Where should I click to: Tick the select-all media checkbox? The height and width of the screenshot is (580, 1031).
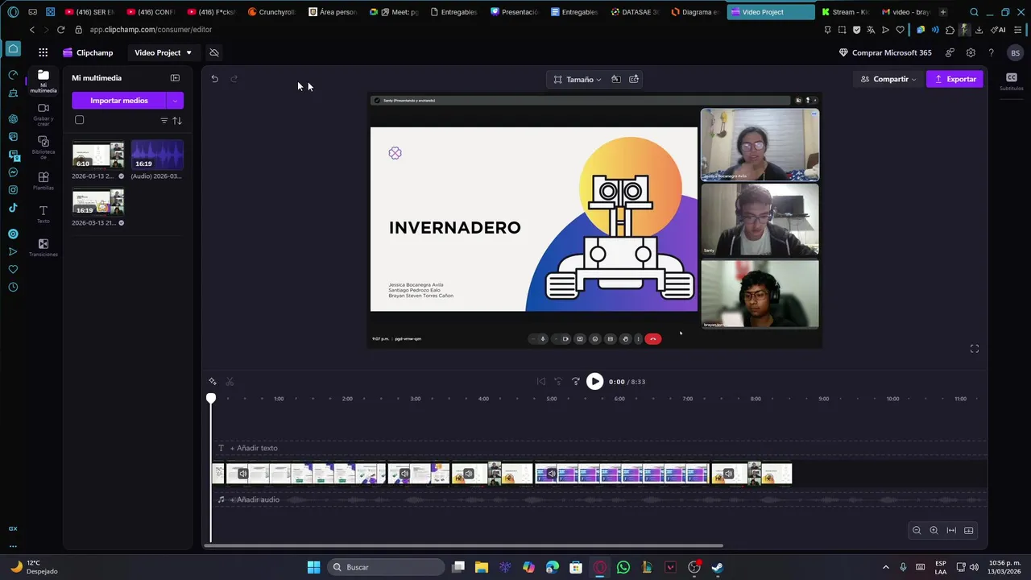click(x=79, y=120)
